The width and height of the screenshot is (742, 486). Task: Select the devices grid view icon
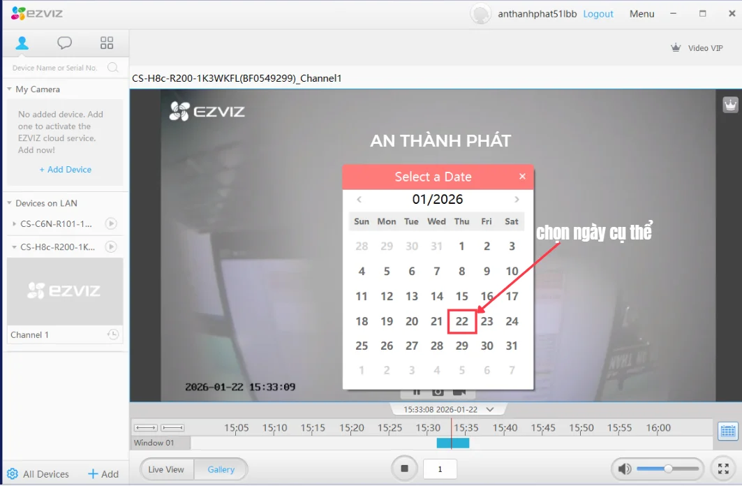pos(106,42)
